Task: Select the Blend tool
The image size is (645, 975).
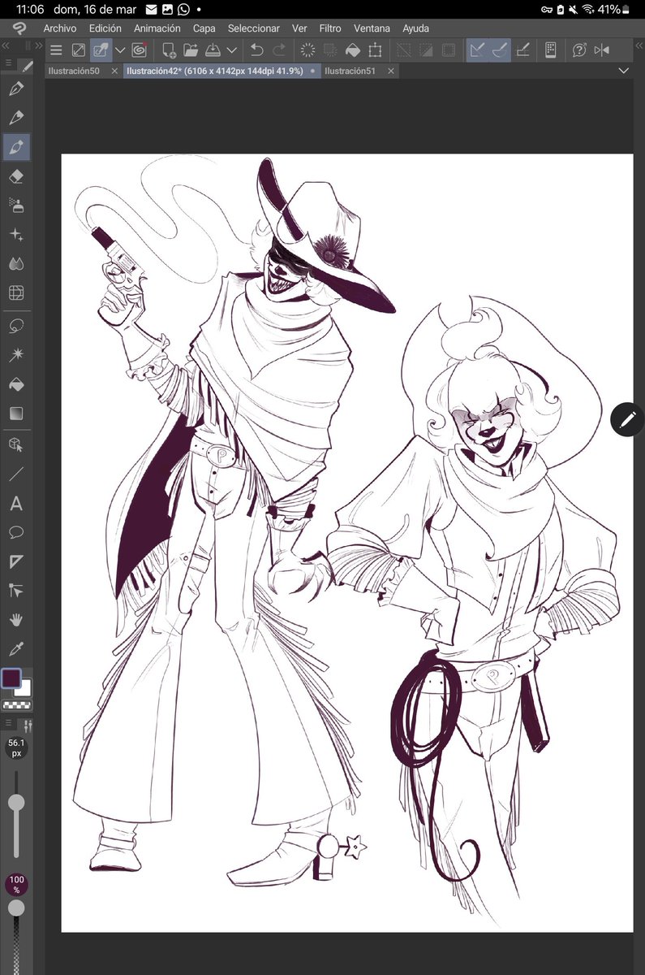Action: point(16,264)
